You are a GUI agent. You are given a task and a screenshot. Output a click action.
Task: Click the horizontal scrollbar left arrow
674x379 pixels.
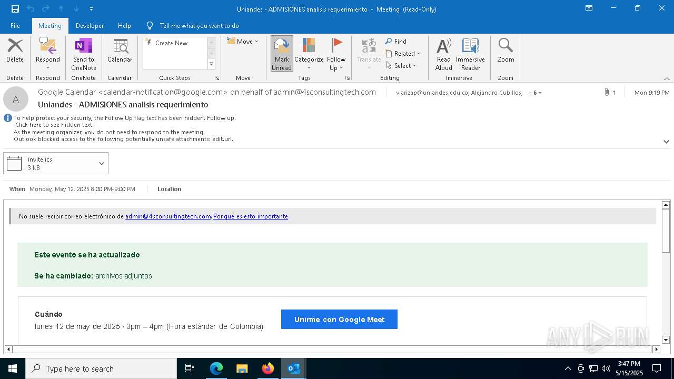tap(8, 349)
